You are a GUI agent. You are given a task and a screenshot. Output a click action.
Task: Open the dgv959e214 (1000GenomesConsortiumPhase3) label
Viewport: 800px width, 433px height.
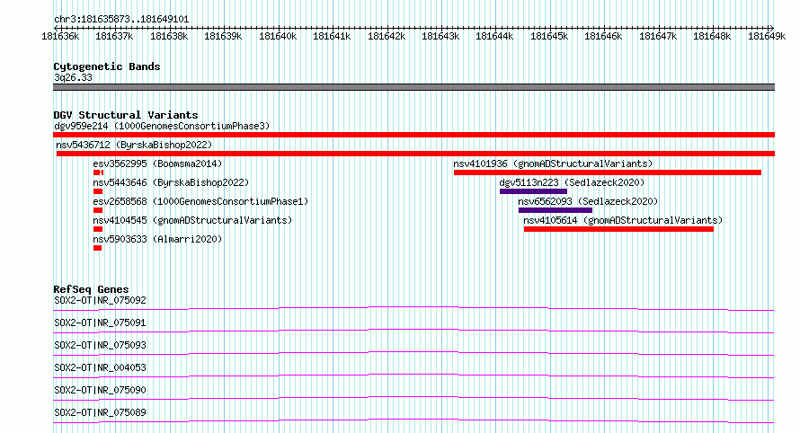click(x=162, y=126)
